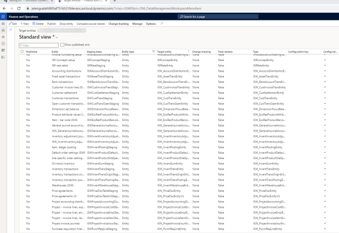Select the Customer settlement row
339x233 pixels.
coord(179,93)
